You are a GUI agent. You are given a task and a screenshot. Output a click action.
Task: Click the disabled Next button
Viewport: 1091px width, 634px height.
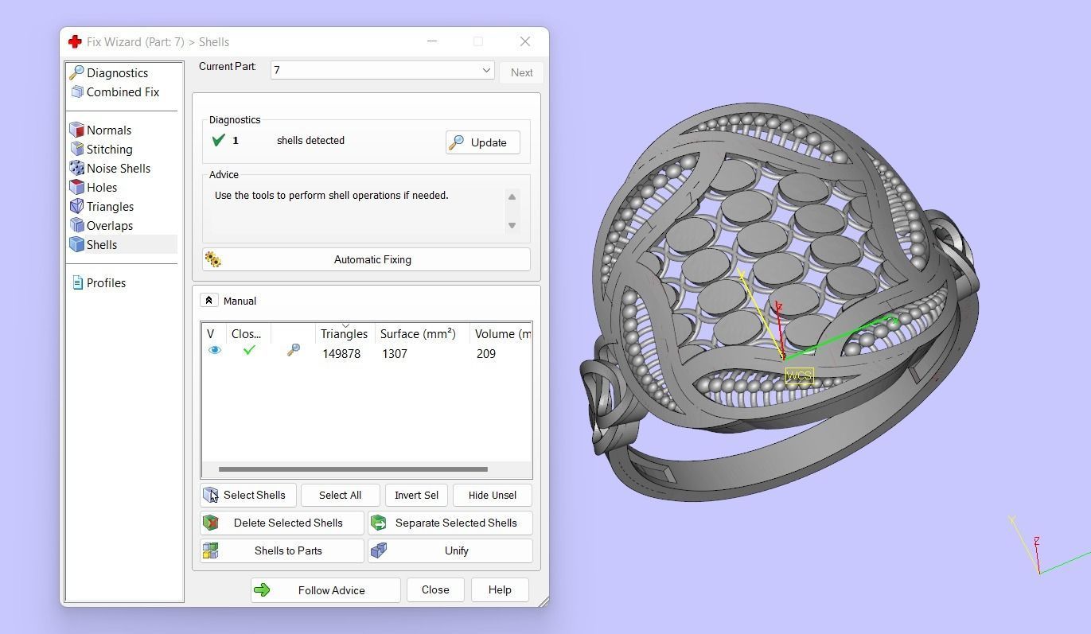coord(522,72)
